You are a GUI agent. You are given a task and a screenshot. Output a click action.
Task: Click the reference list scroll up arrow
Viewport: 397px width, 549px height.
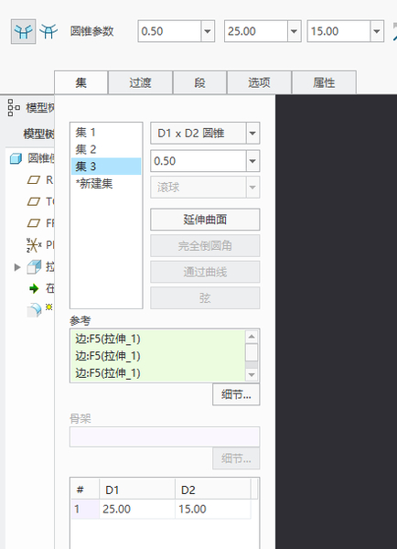pos(252,337)
